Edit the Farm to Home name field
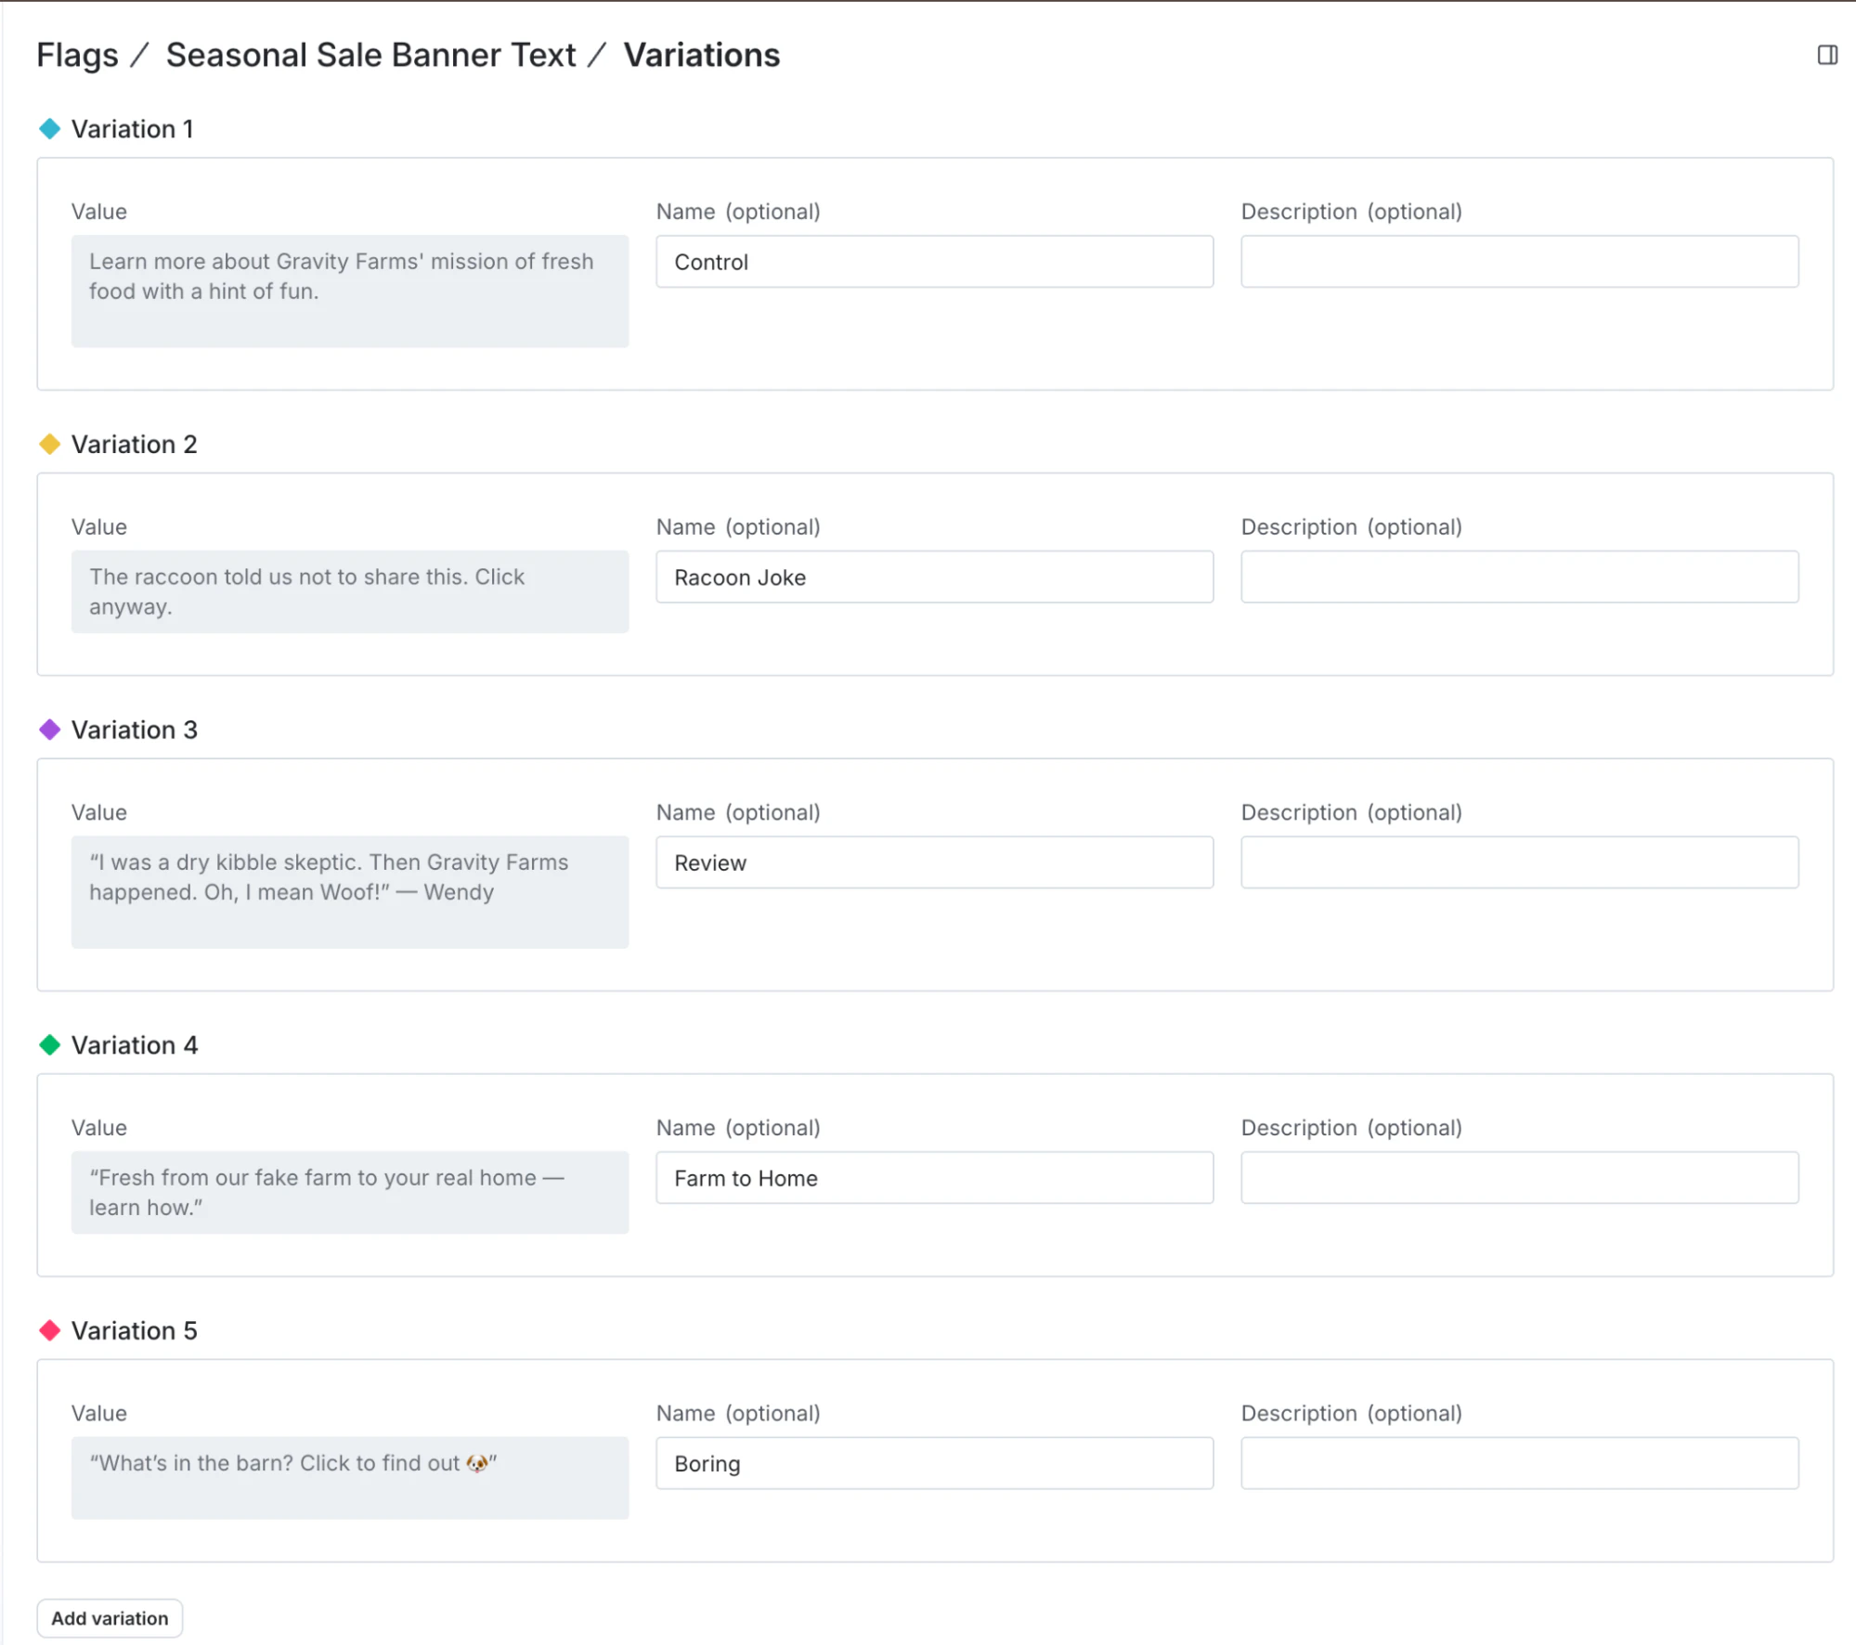 (x=933, y=1178)
